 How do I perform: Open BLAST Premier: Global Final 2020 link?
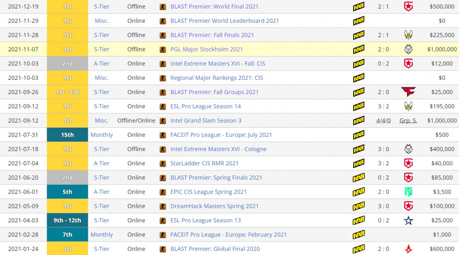coord(215,249)
